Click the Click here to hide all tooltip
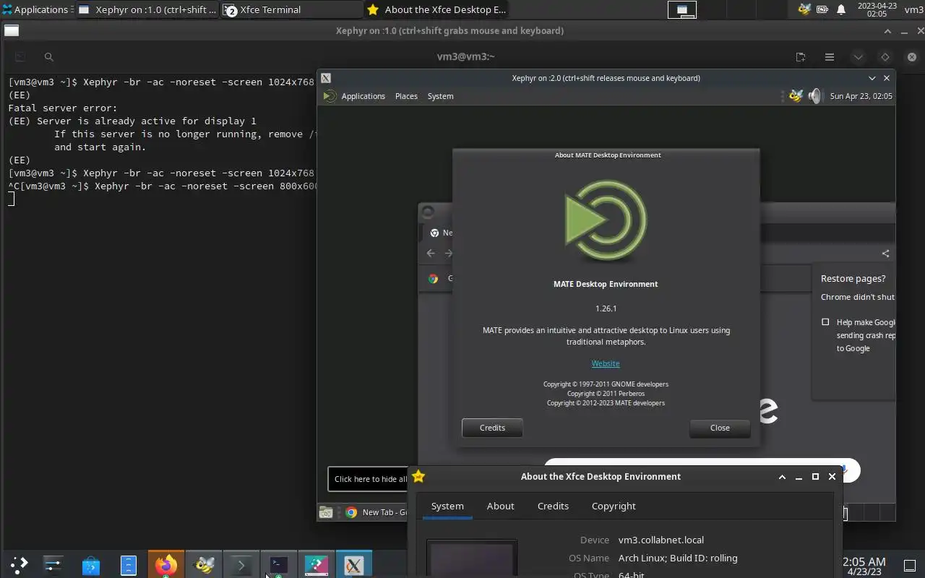Viewport: 925px width, 578px height. coord(369,479)
